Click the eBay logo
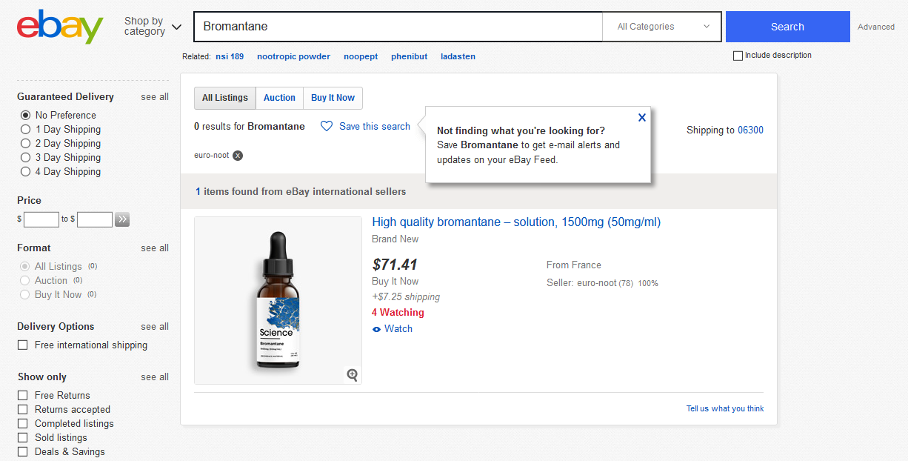The image size is (908, 461). click(60, 27)
